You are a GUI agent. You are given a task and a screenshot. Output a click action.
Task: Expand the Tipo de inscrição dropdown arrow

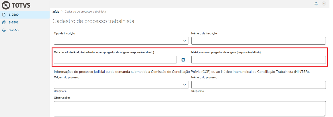tap(184, 41)
